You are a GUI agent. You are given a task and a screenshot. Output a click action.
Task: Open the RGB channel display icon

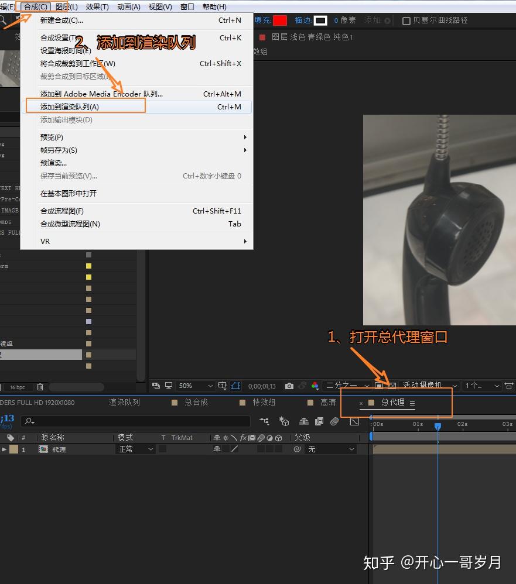click(x=315, y=386)
